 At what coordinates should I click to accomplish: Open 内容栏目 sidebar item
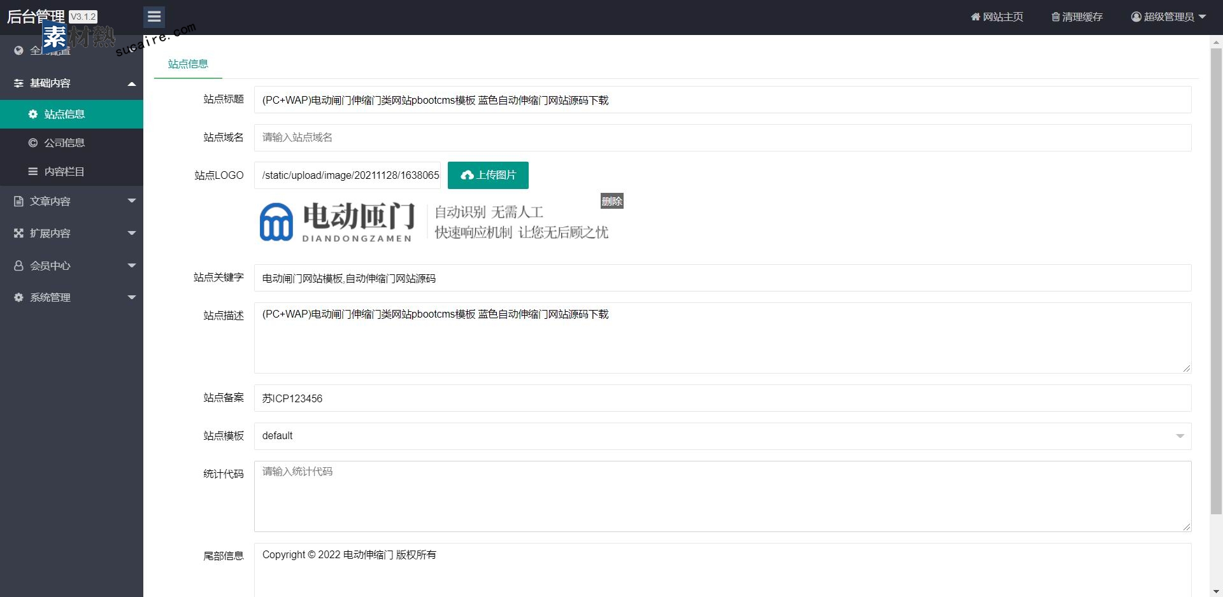(71, 171)
